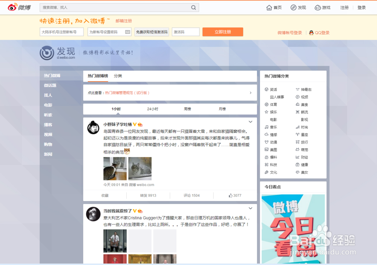Viewport: 377px width, 265px height.
Task: Click 登录 in top right header
Action: [x=362, y=8]
